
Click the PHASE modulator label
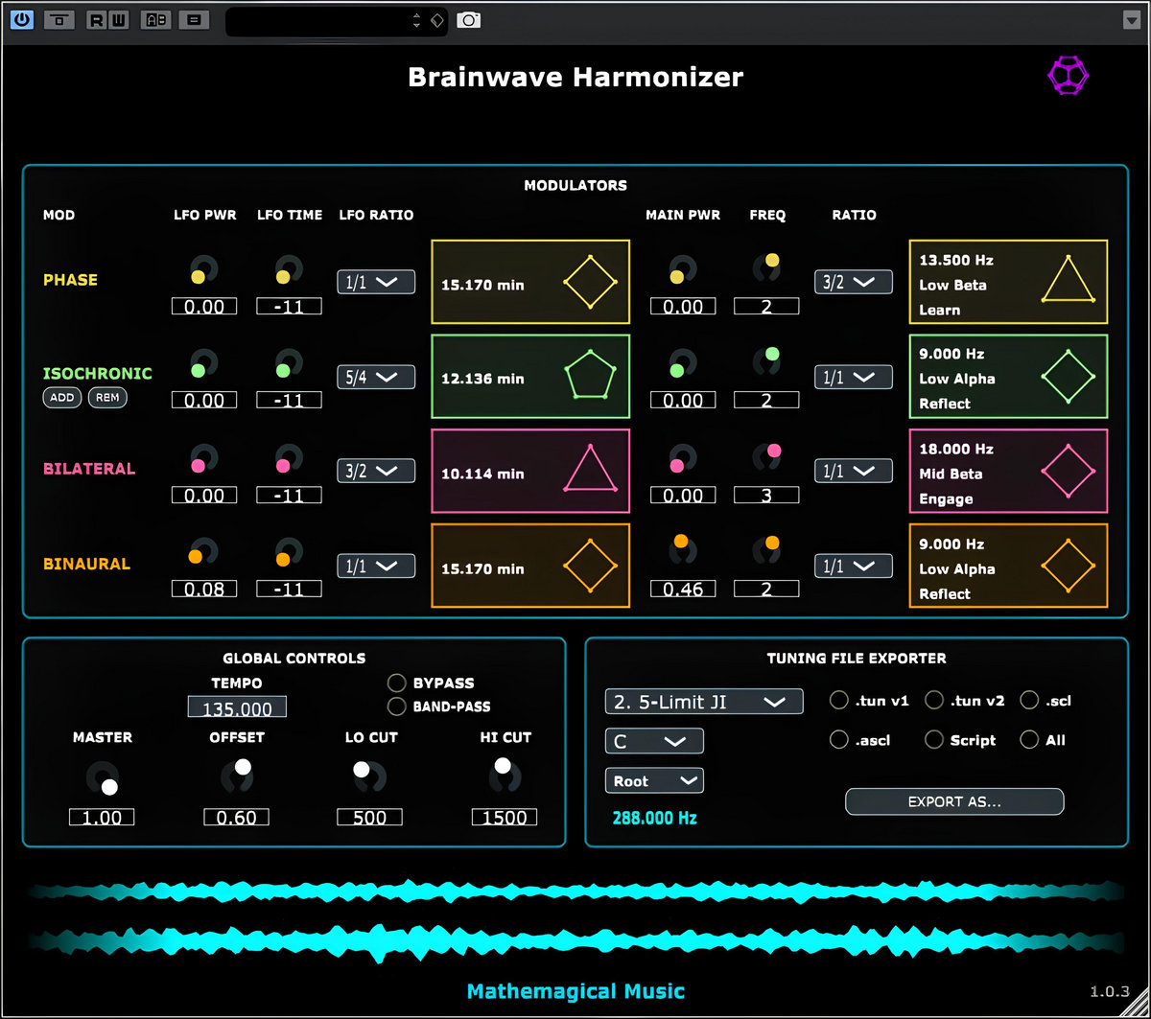click(70, 280)
